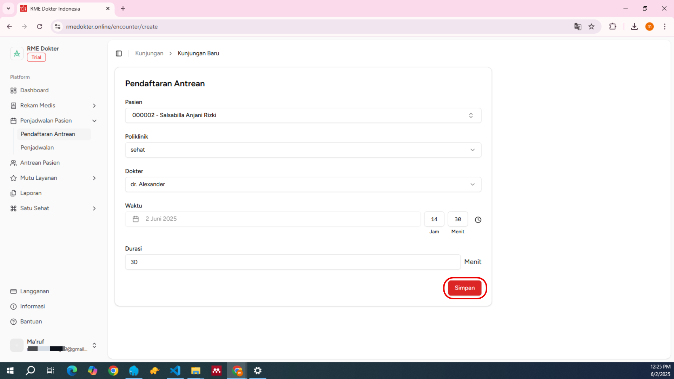The width and height of the screenshot is (674, 379).
Task: Select the Penjadwalan submenu item
Action: pos(37,148)
